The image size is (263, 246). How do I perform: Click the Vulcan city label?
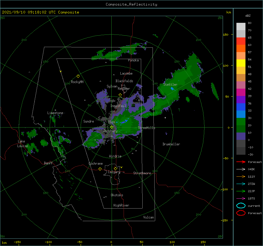click(x=148, y=217)
